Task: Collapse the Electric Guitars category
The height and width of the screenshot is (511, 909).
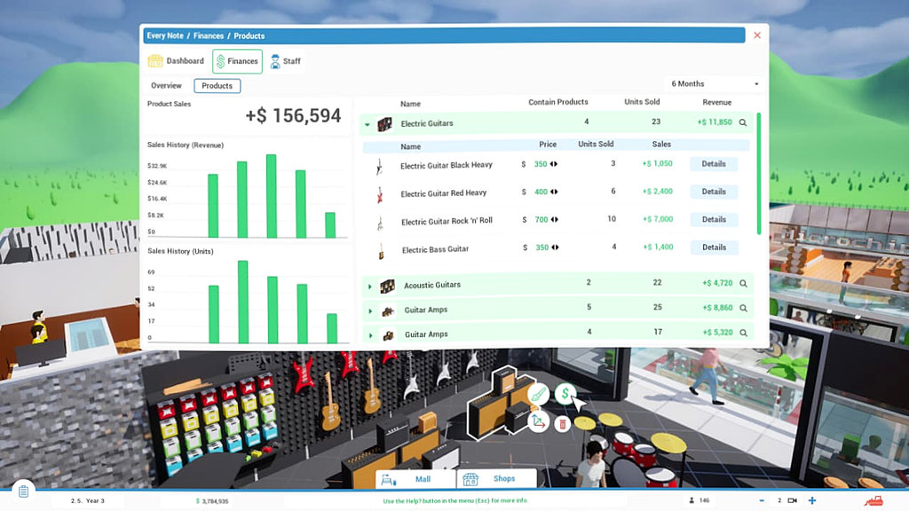Action: pos(368,124)
